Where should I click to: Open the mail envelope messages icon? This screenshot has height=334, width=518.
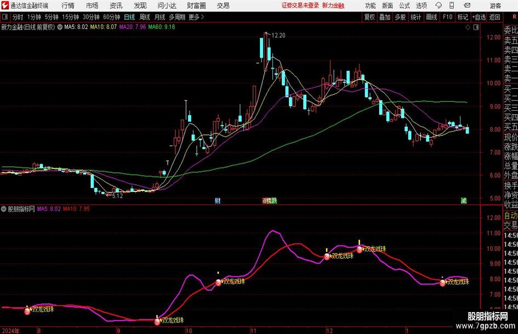pyautogui.click(x=467, y=5)
